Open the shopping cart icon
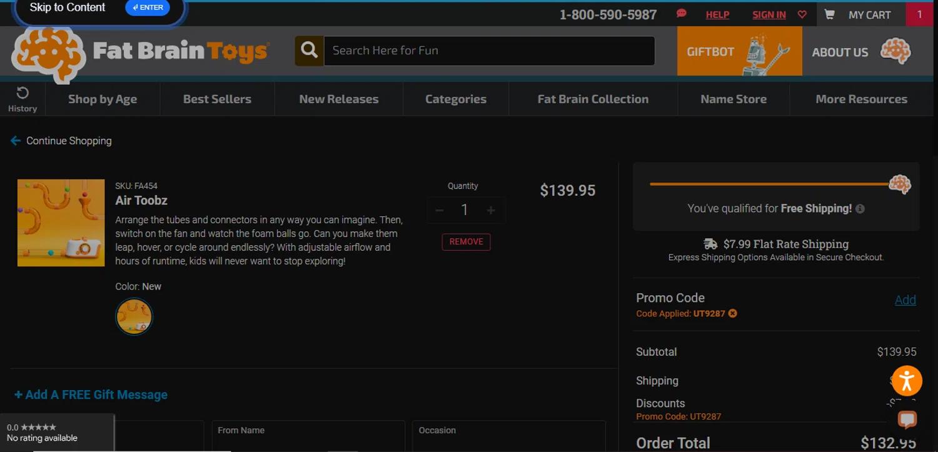The height and width of the screenshot is (452, 938). (829, 14)
